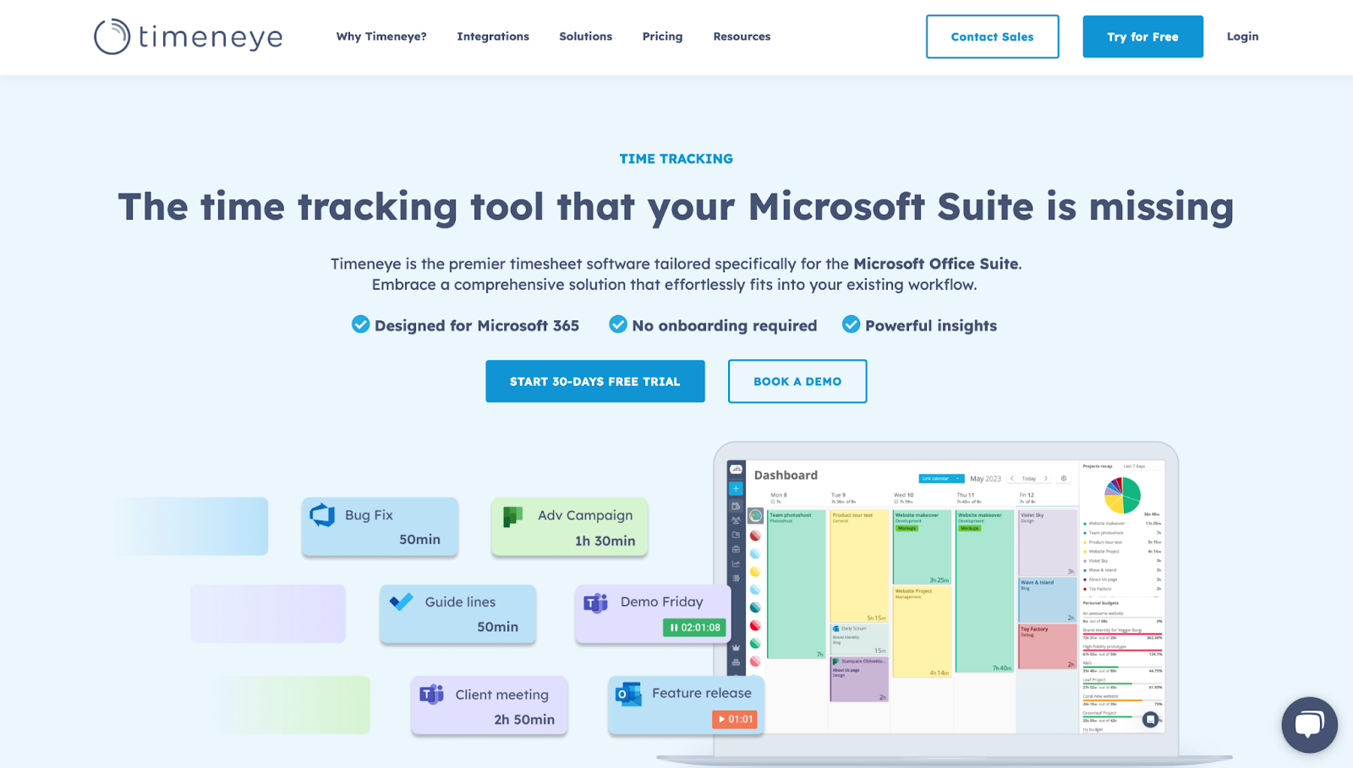Click the Dashboard heading

click(x=786, y=475)
